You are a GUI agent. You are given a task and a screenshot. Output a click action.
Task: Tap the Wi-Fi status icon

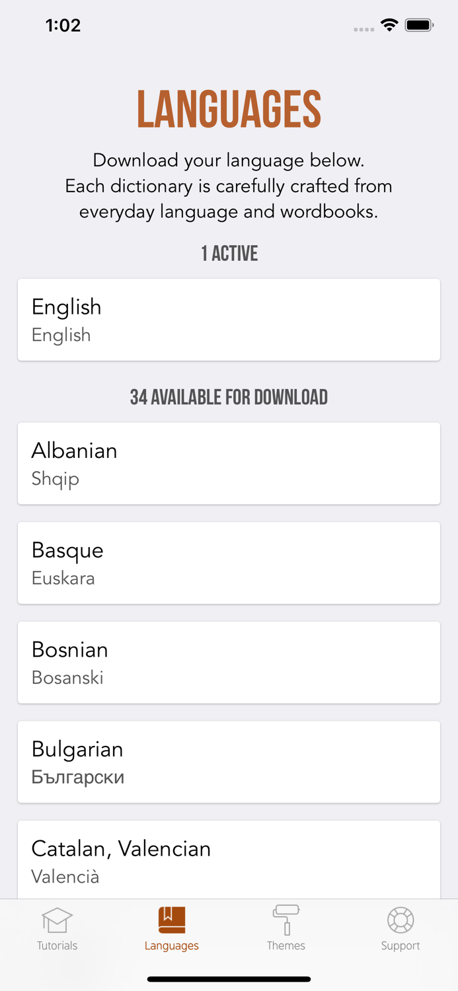tap(389, 25)
